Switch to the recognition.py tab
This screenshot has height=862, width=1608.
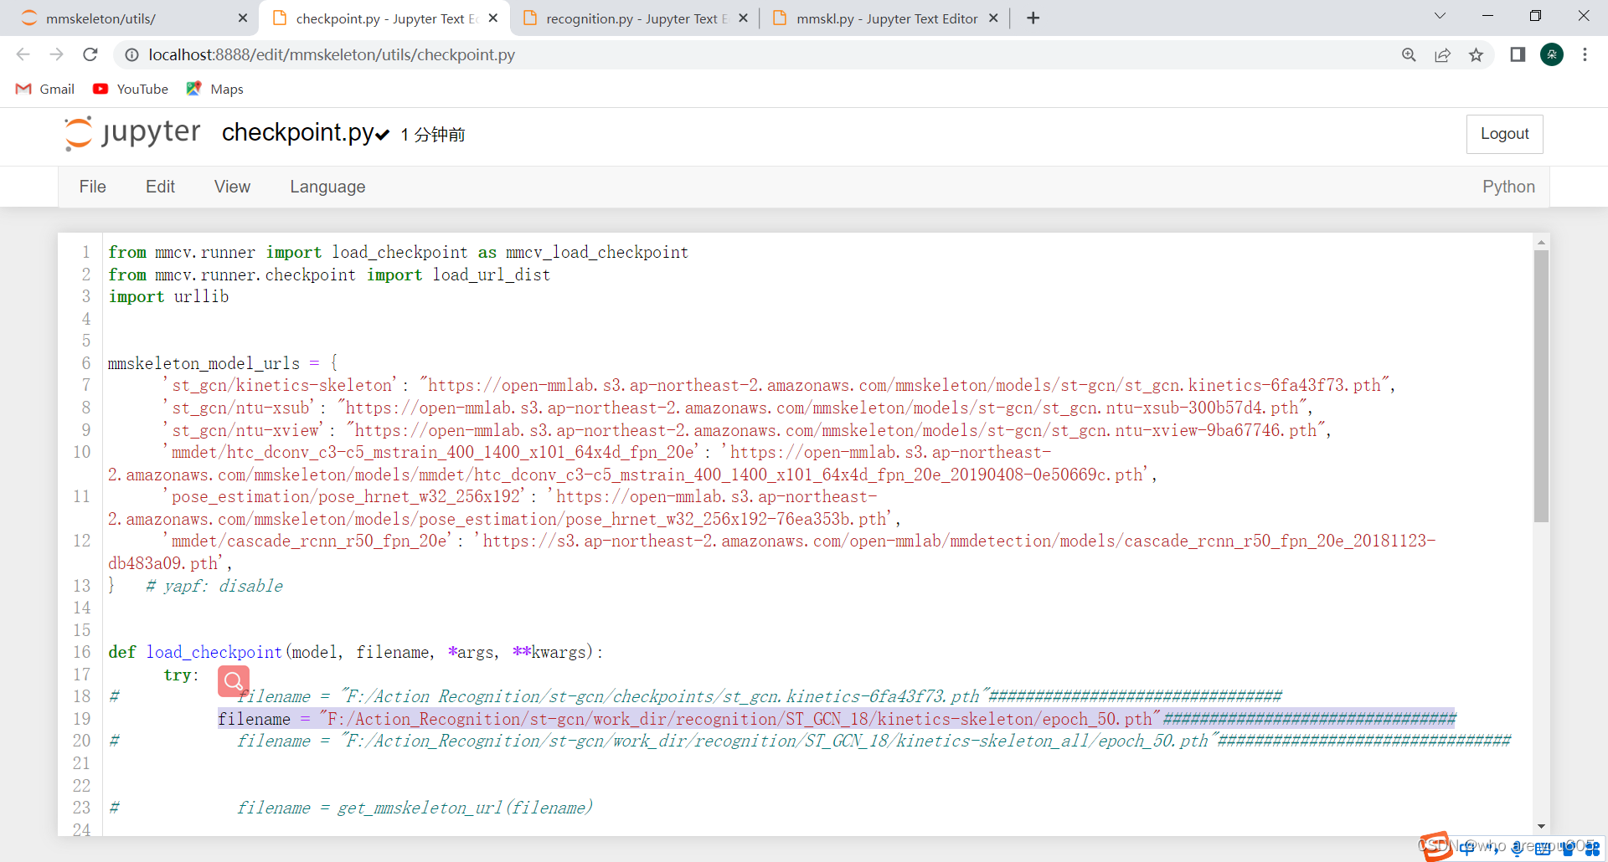[632, 18]
